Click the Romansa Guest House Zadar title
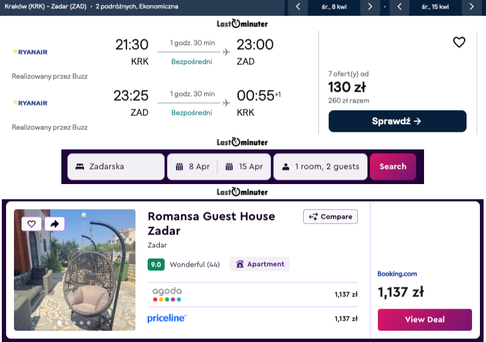Screen dimensions: 486x342 click(211, 224)
